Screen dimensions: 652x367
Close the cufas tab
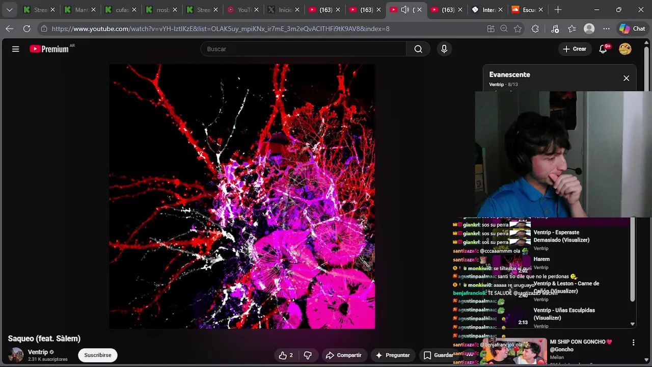pos(134,10)
